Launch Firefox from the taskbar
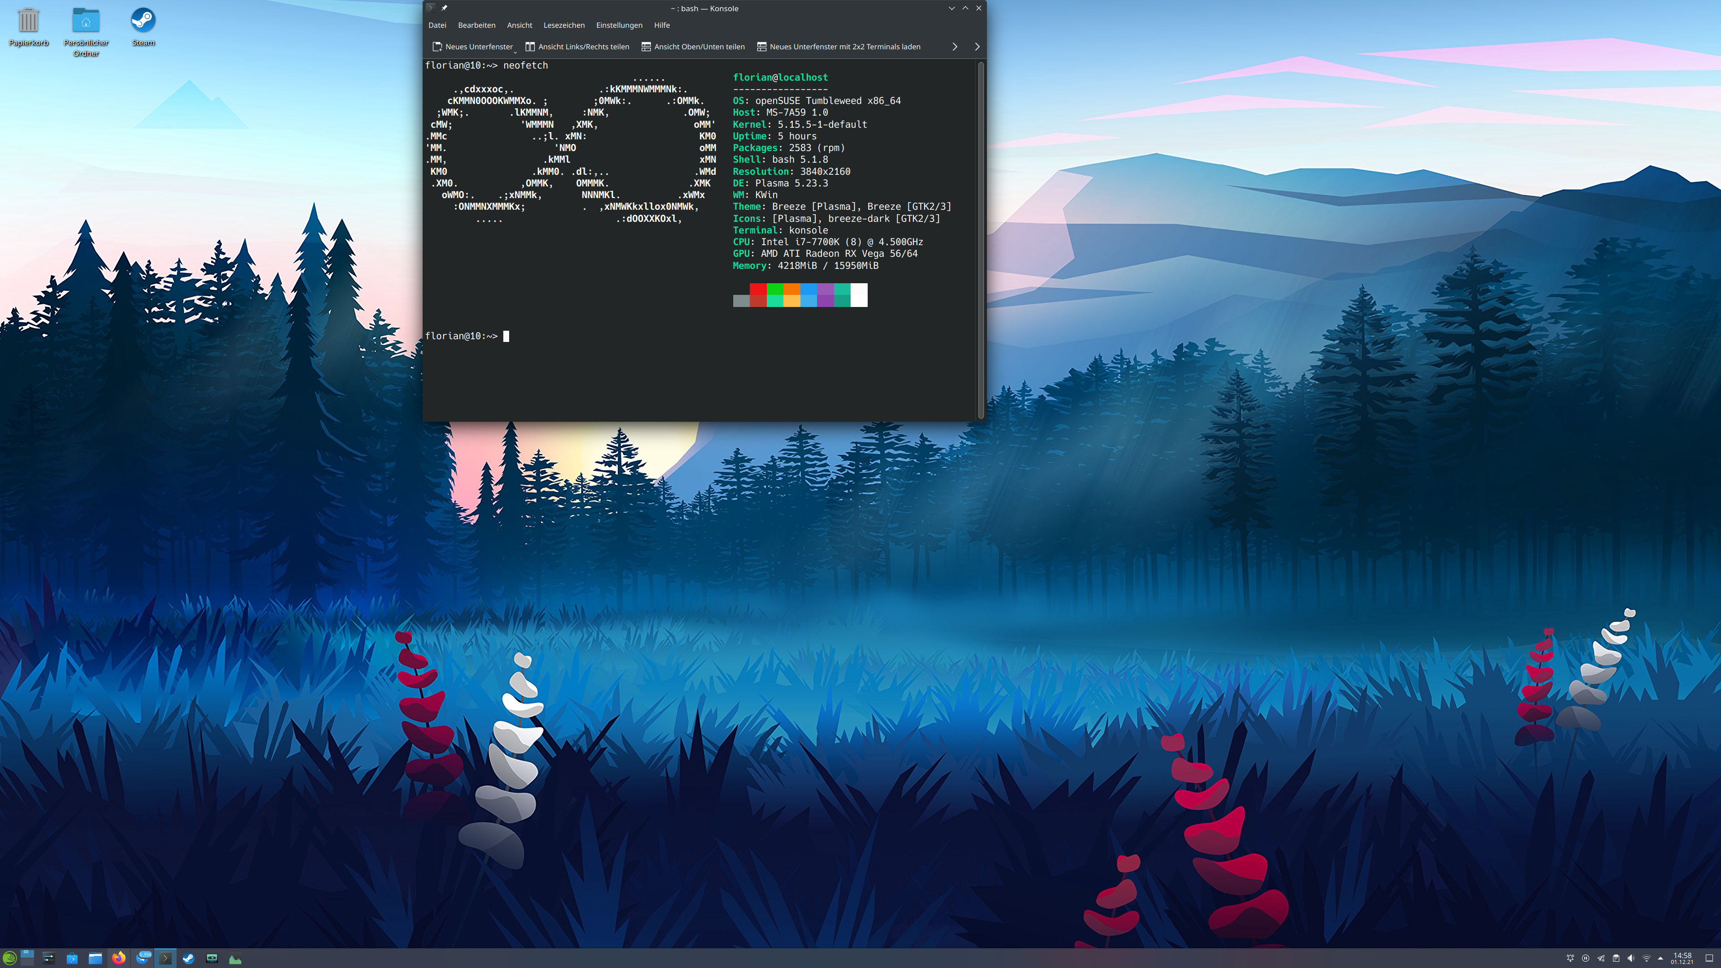The width and height of the screenshot is (1721, 968). [x=118, y=958]
